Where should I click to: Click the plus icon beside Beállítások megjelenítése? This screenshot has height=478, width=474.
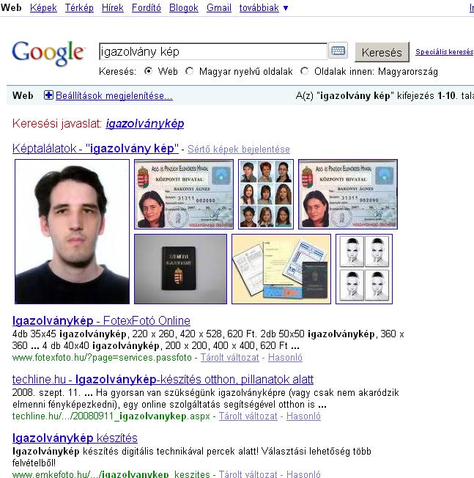[48, 95]
